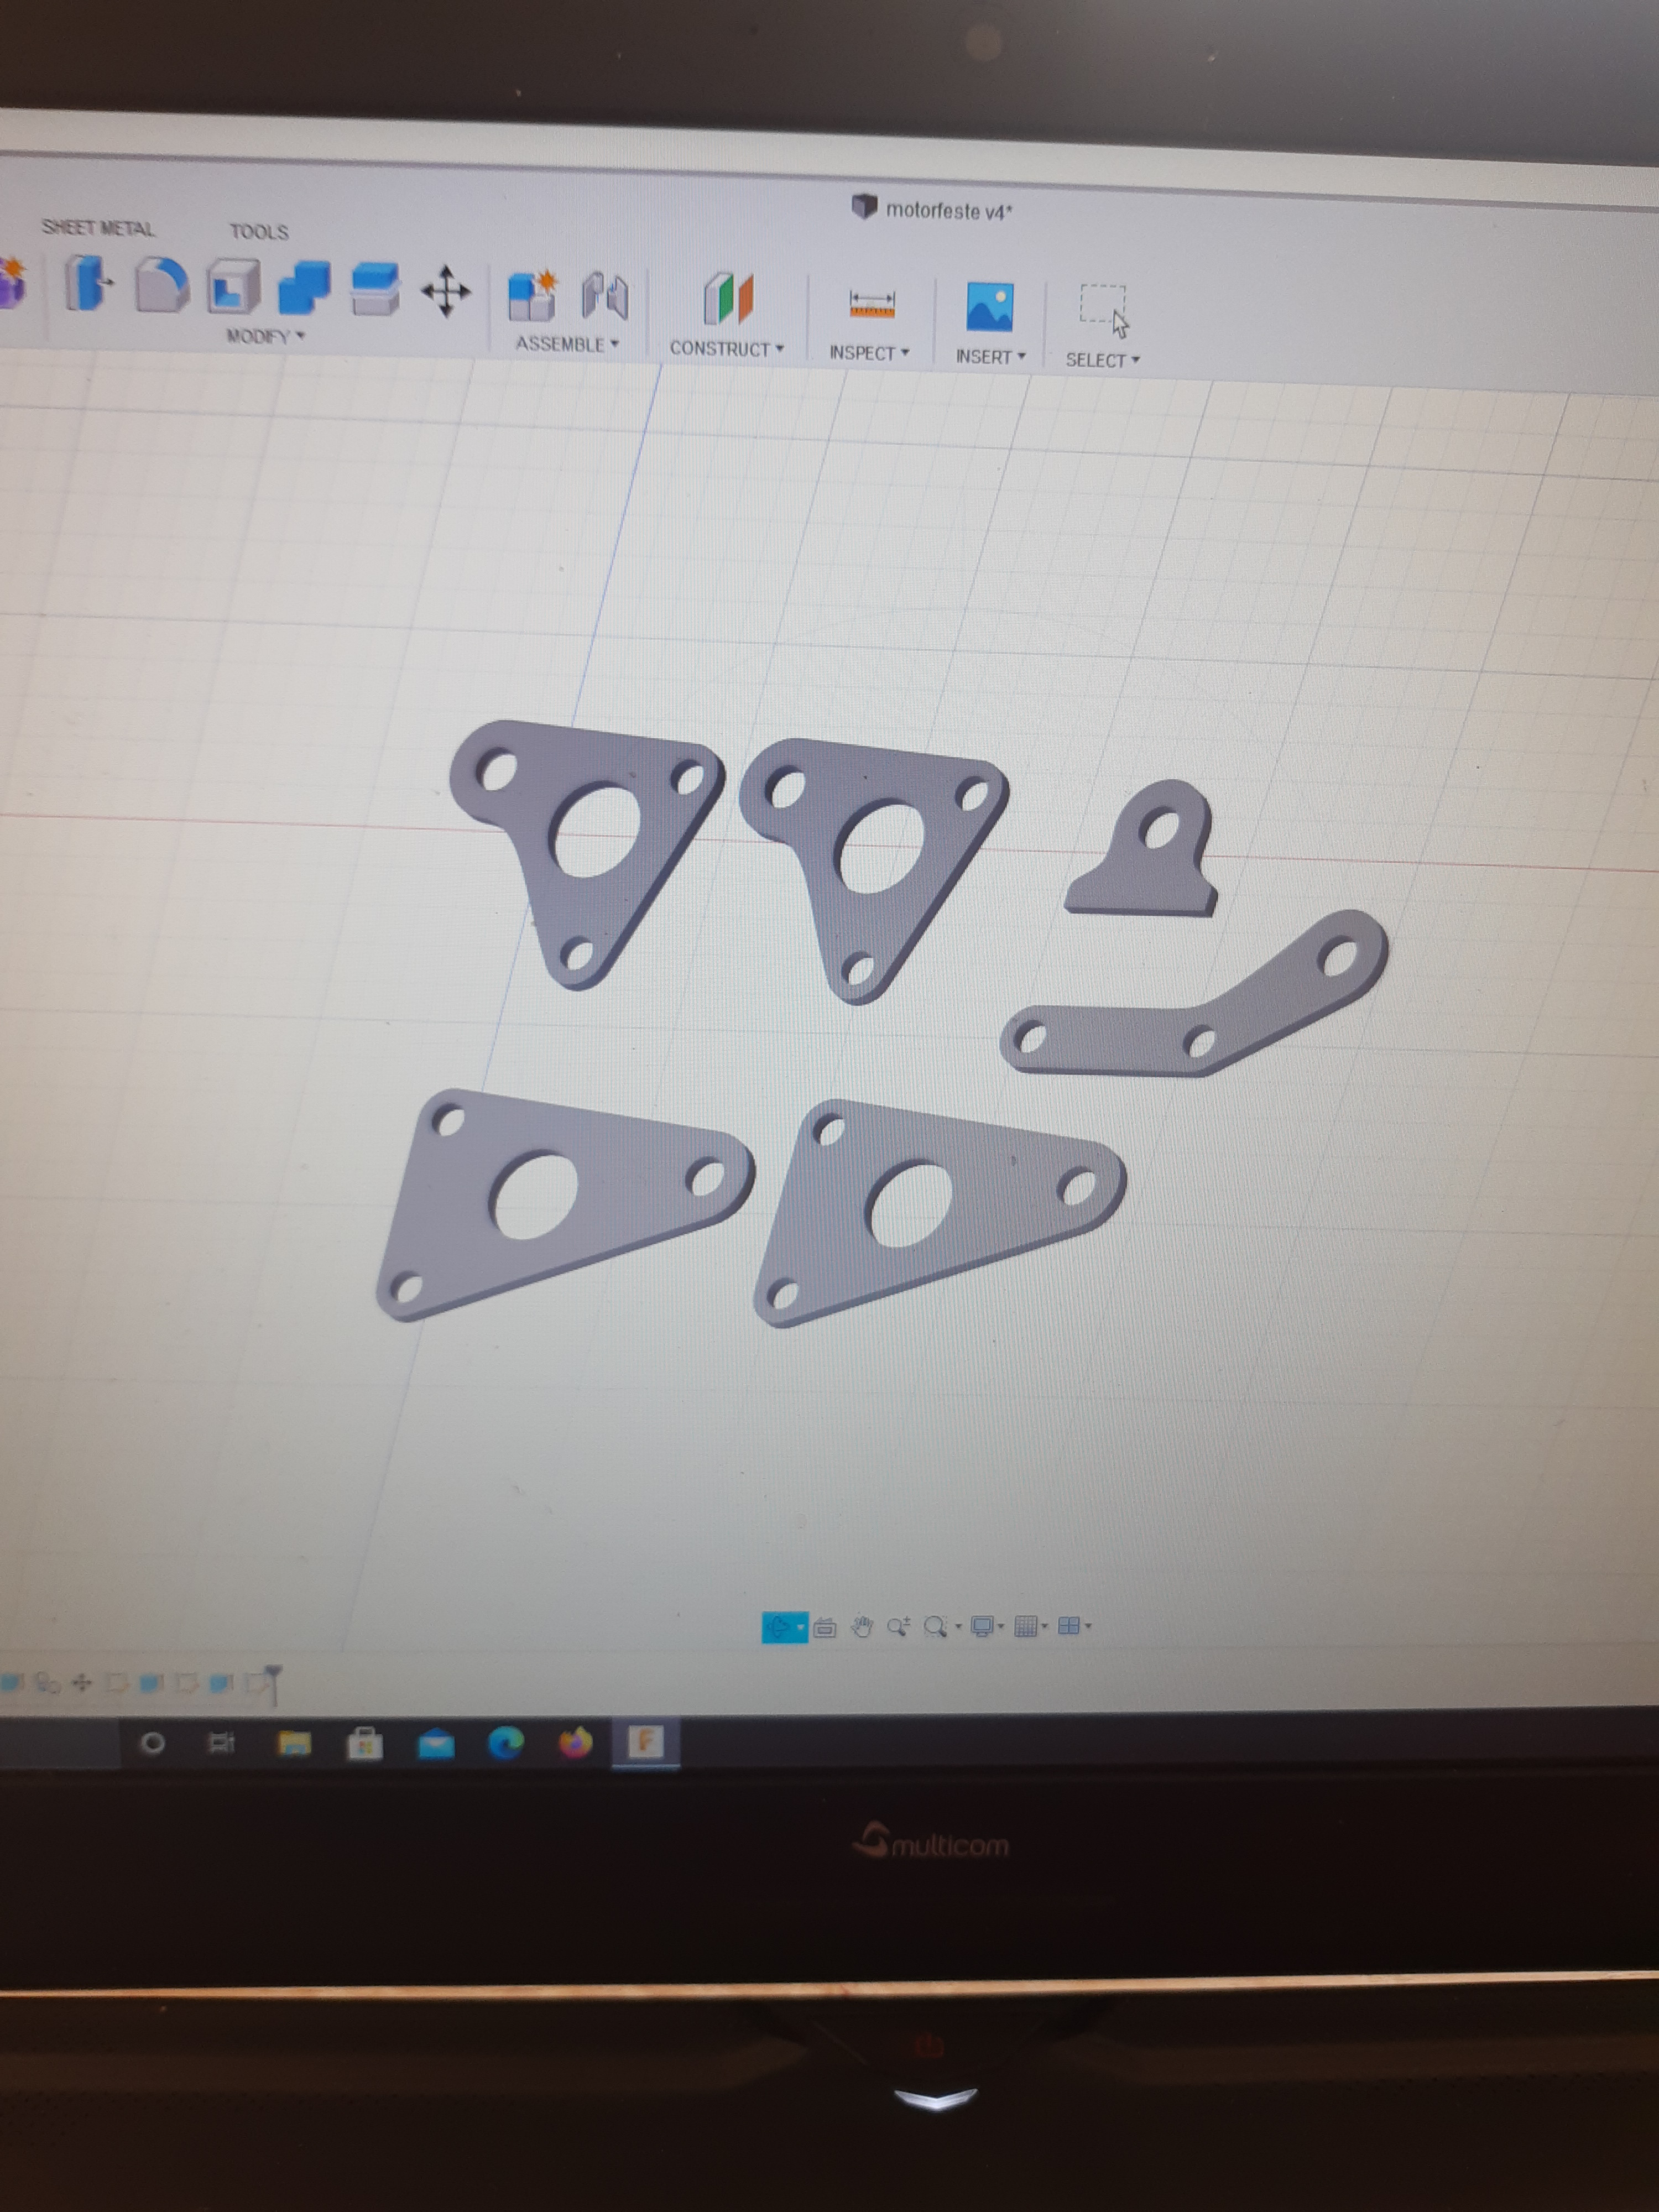The height and width of the screenshot is (2212, 1659).
Task: Open Firefox from the taskbar
Action: coord(575,1743)
